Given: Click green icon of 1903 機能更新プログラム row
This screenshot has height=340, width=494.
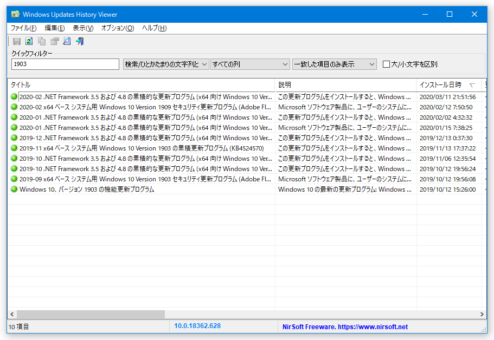Looking at the screenshot, I should 14,189.
